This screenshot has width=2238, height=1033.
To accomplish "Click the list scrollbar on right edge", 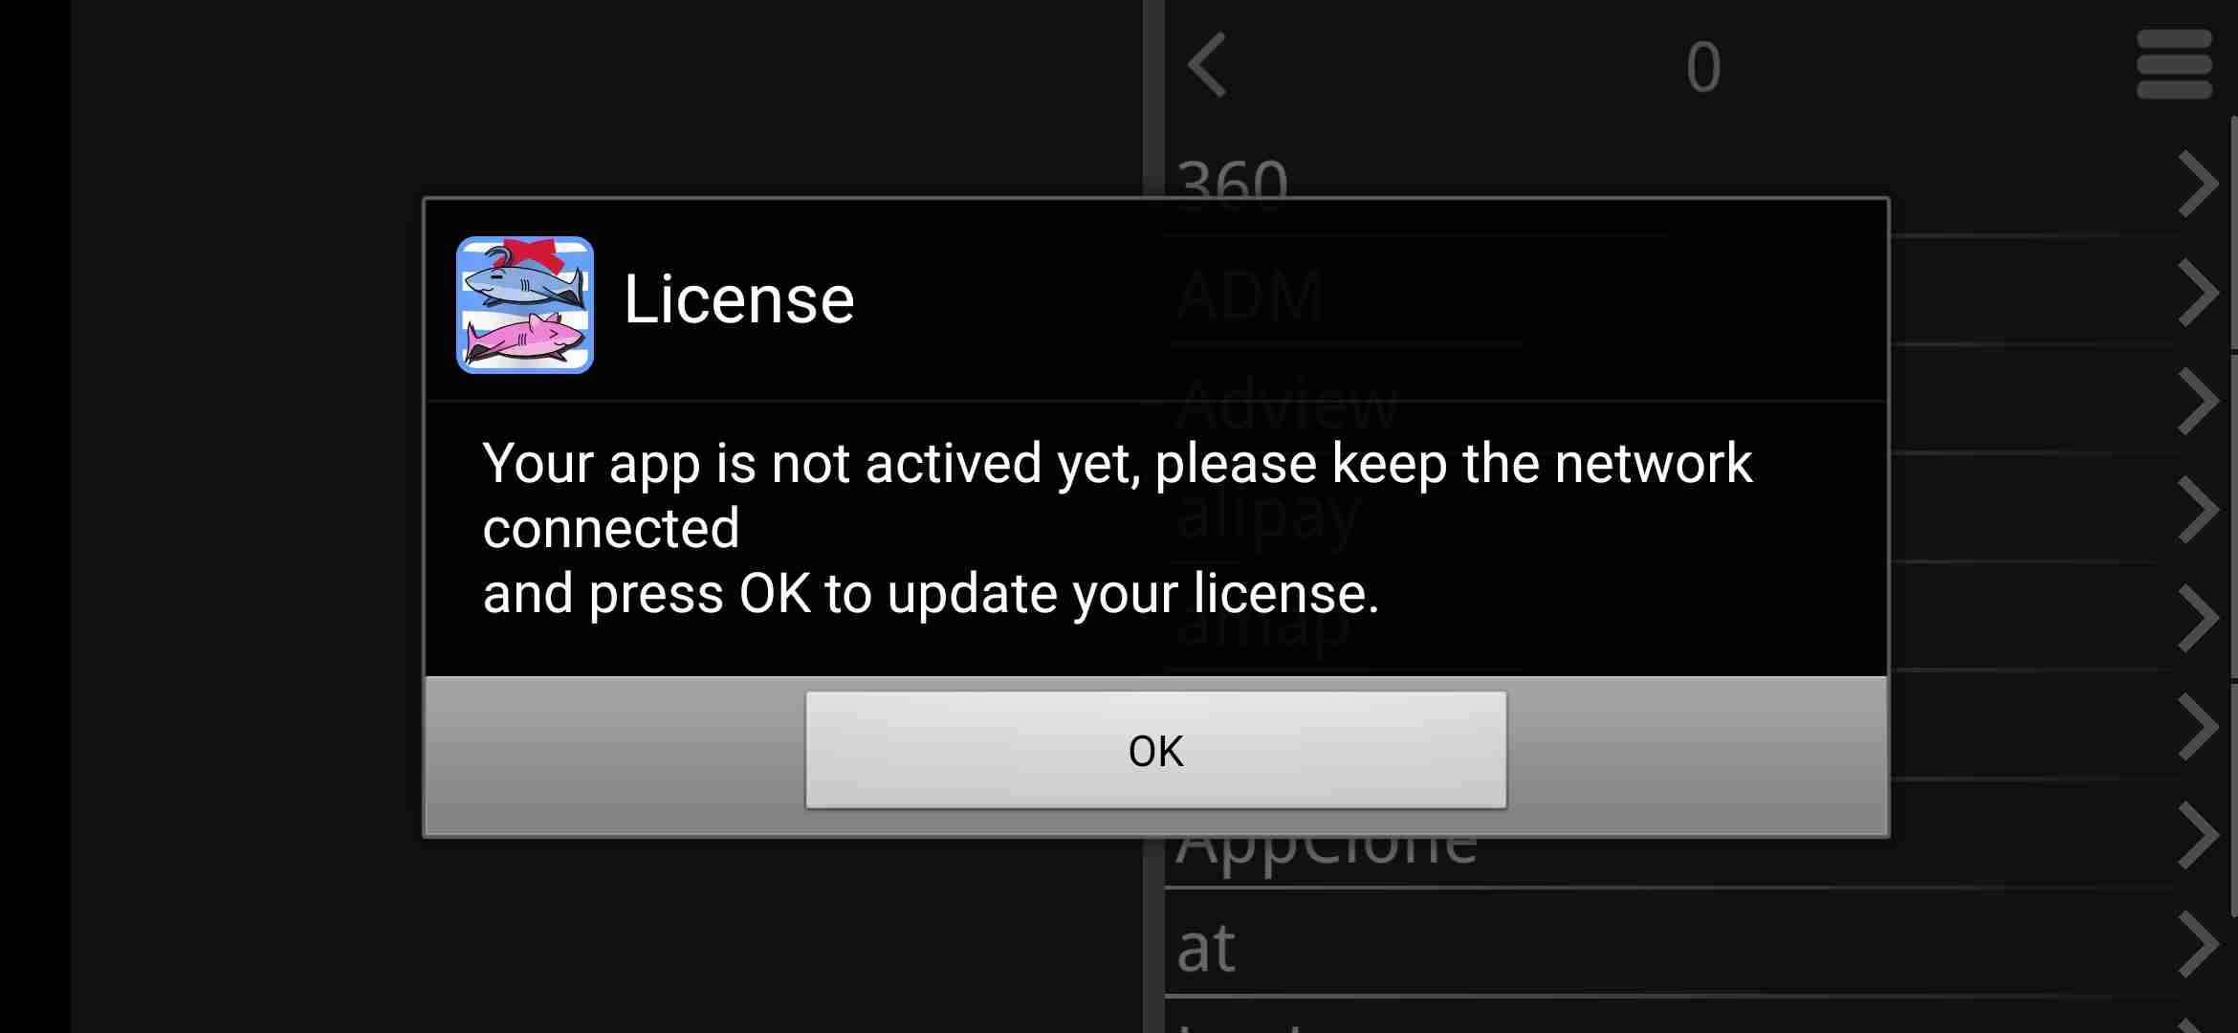I will (2233, 516).
